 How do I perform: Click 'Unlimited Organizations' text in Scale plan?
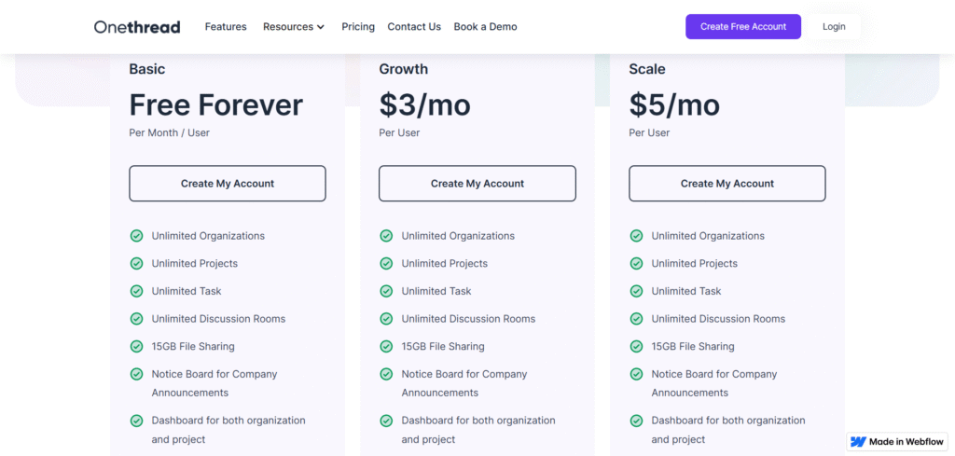pos(708,236)
